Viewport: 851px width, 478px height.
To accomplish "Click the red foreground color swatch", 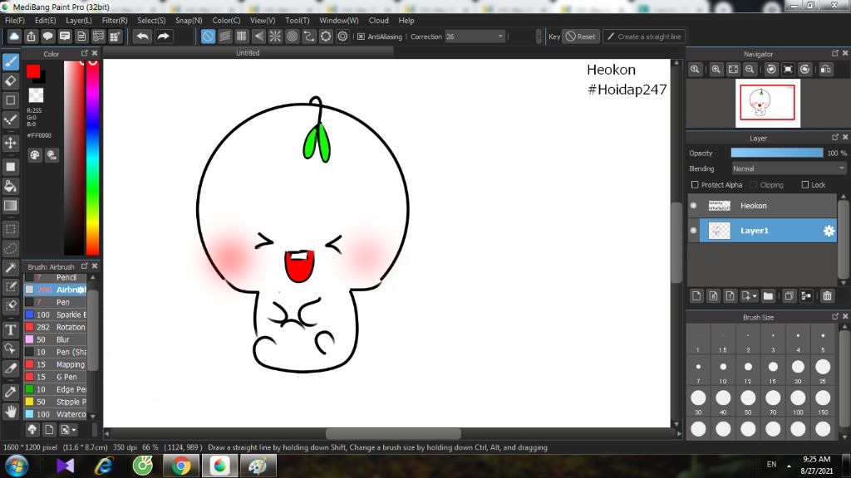I will [33, 71].
